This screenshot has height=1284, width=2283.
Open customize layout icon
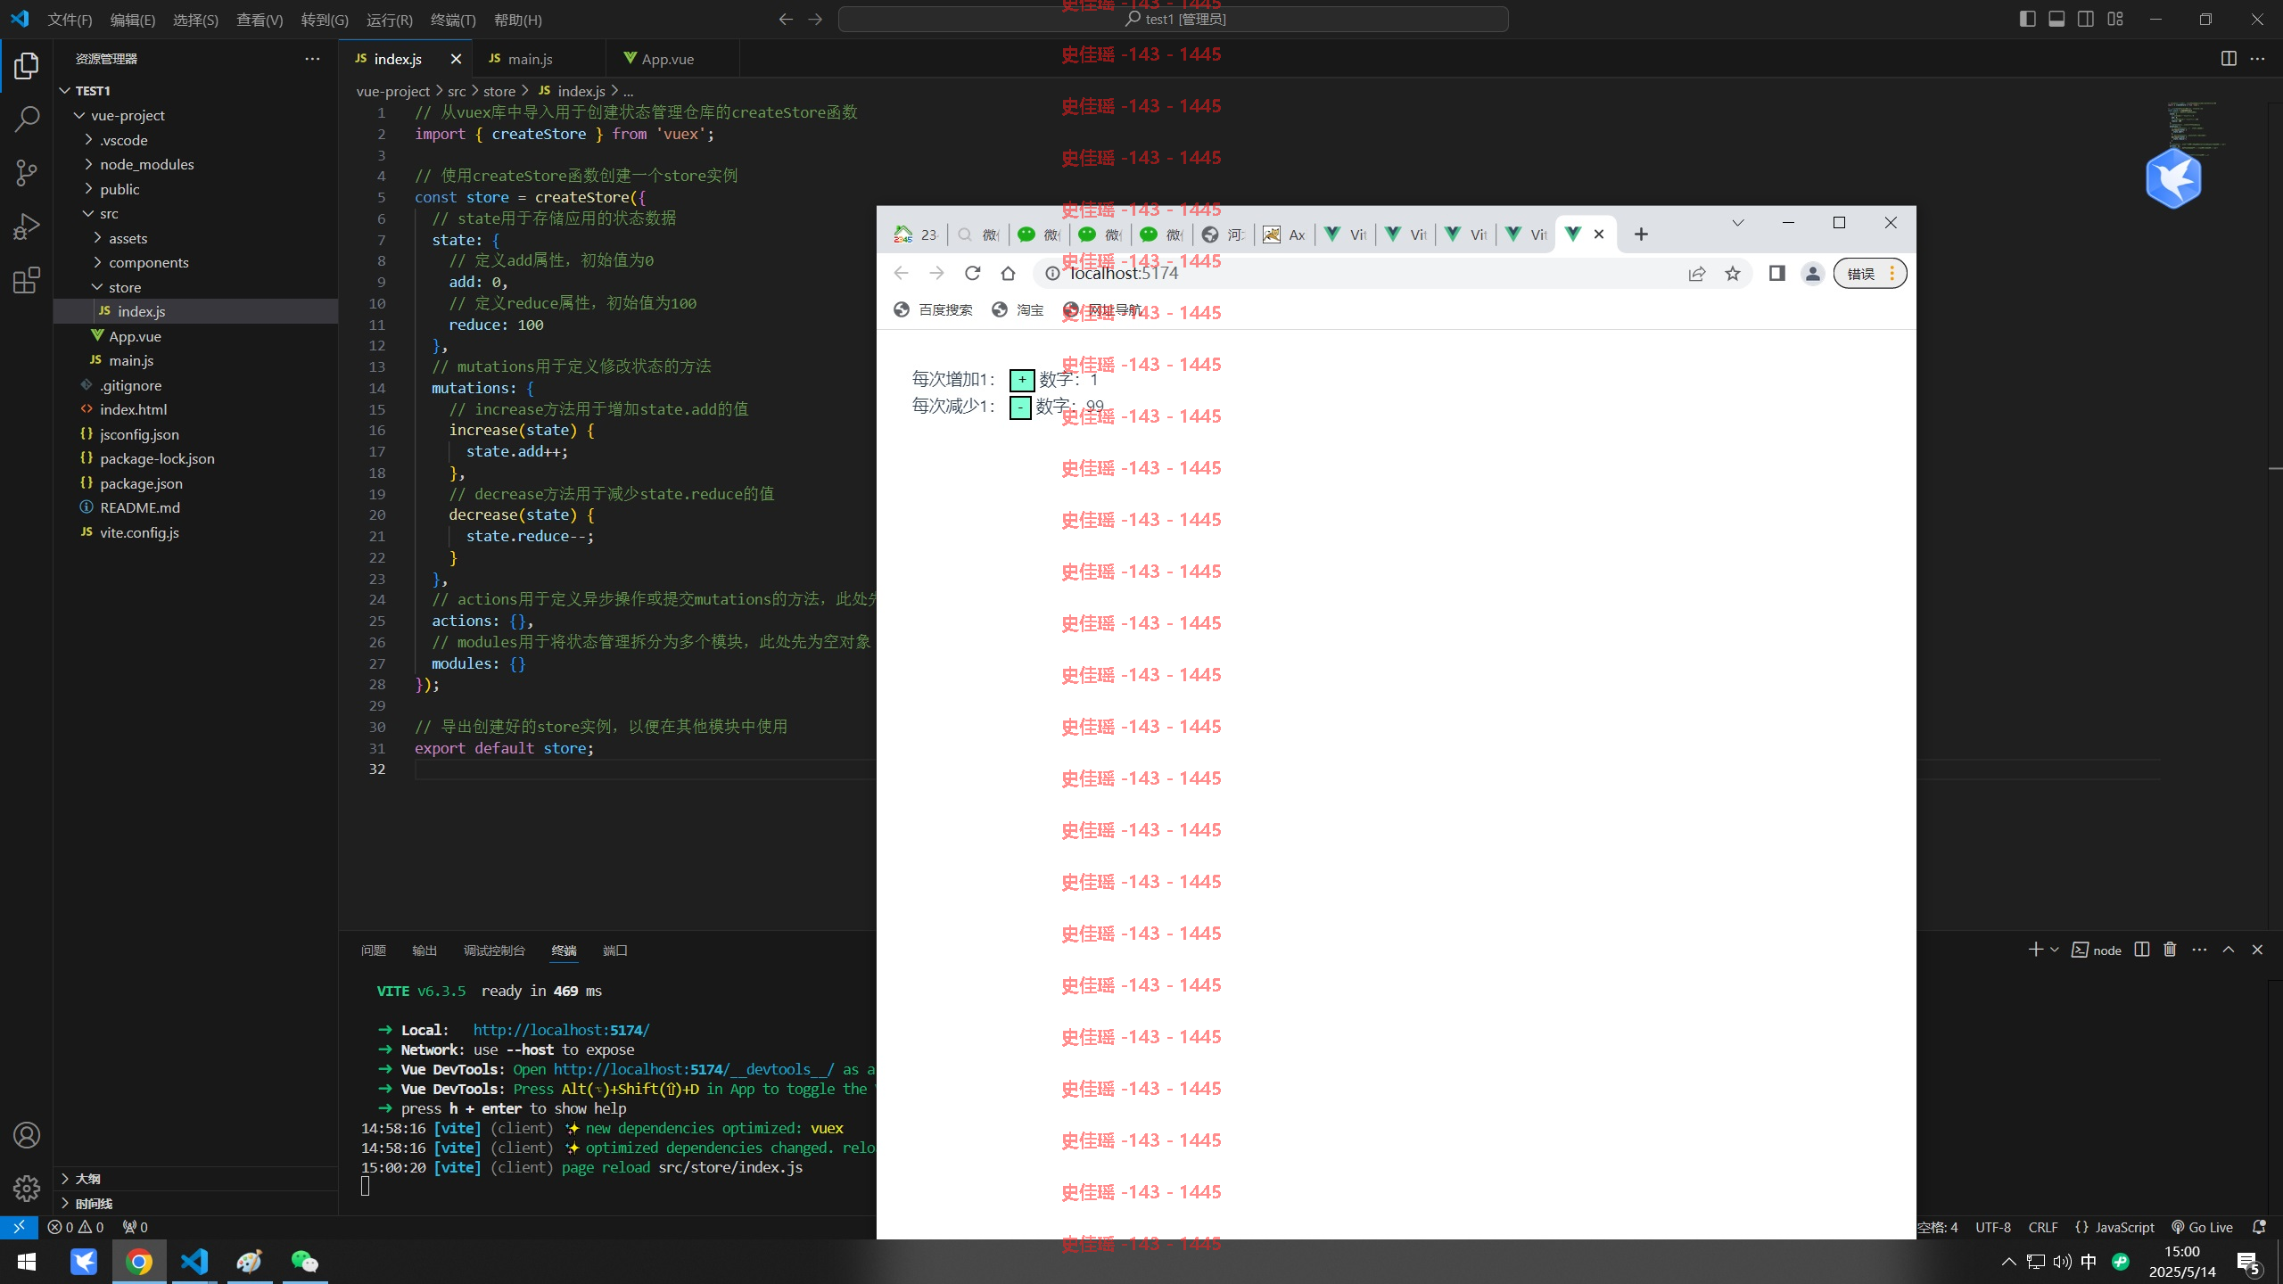coord(2115,20)
